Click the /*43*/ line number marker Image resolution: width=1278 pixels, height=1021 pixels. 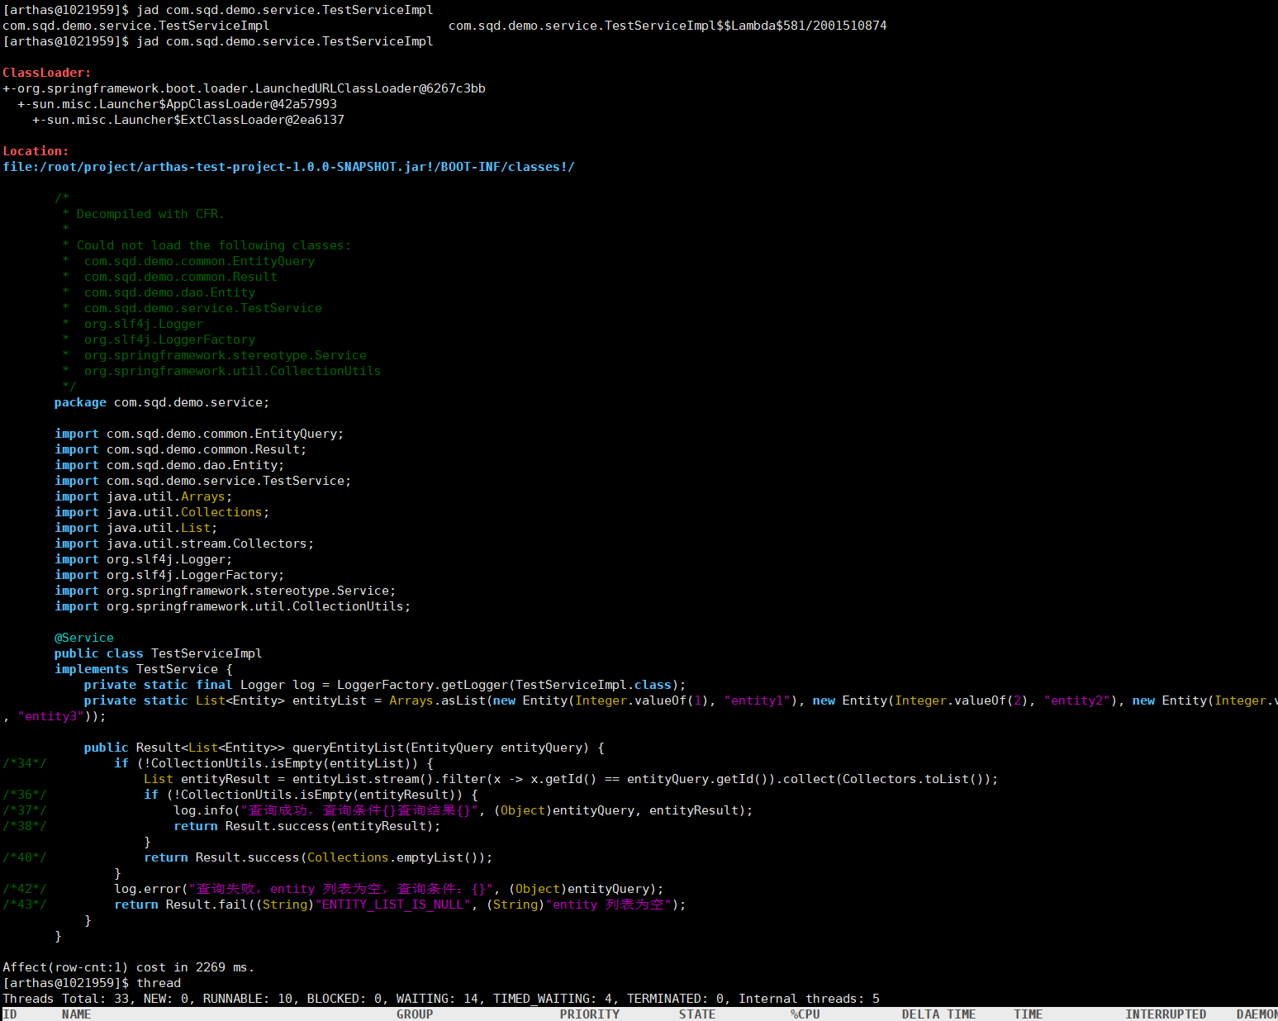pyautogui.click(x=25, y=905)
